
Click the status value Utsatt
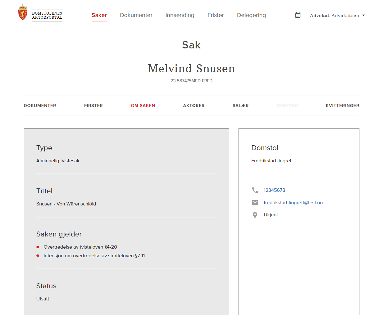pyautogui.click(x=43, y=299)
